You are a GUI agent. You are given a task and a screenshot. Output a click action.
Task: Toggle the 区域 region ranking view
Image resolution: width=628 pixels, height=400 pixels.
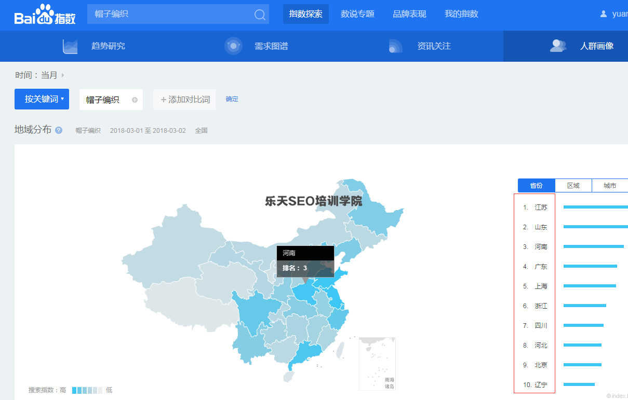click(x=573, y=185)
